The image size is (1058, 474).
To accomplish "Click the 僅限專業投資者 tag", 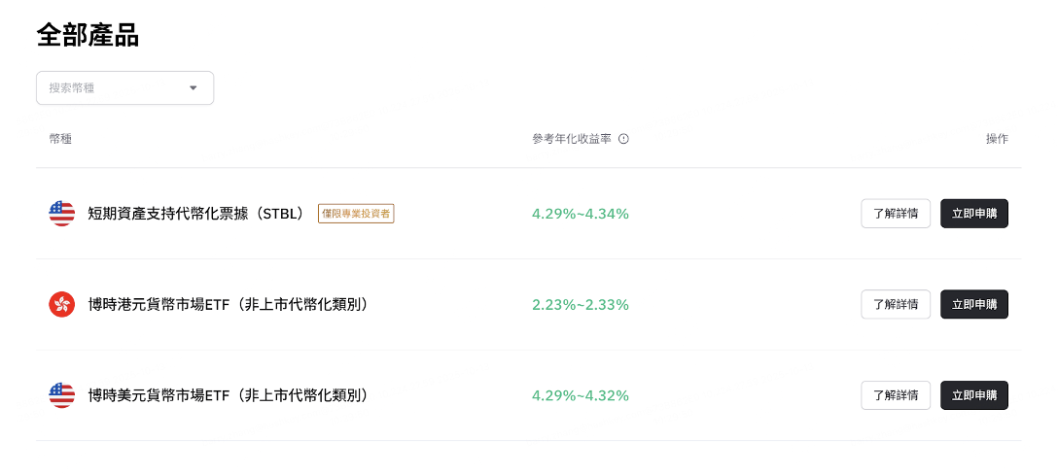I will pyautogui.click(x=356, y=214).
